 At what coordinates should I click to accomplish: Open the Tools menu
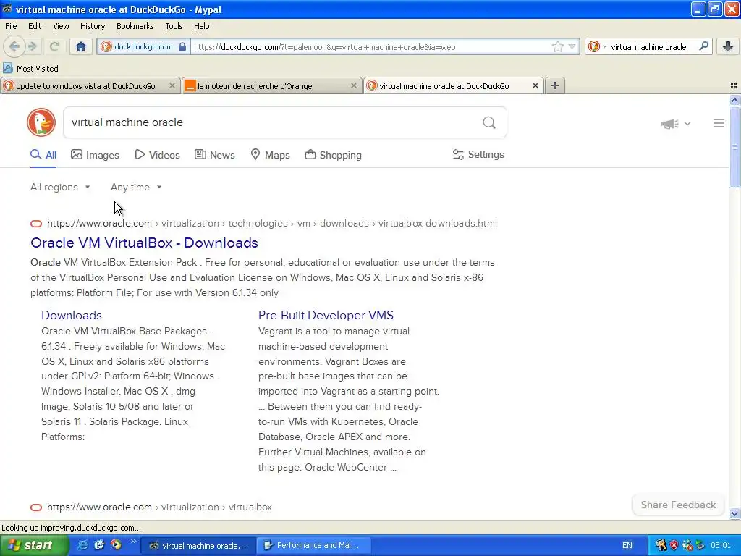[x=174, y=26]
